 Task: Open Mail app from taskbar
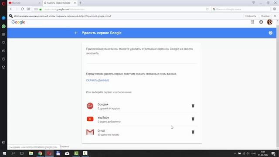pyautogui.click(x=67, y=153)
